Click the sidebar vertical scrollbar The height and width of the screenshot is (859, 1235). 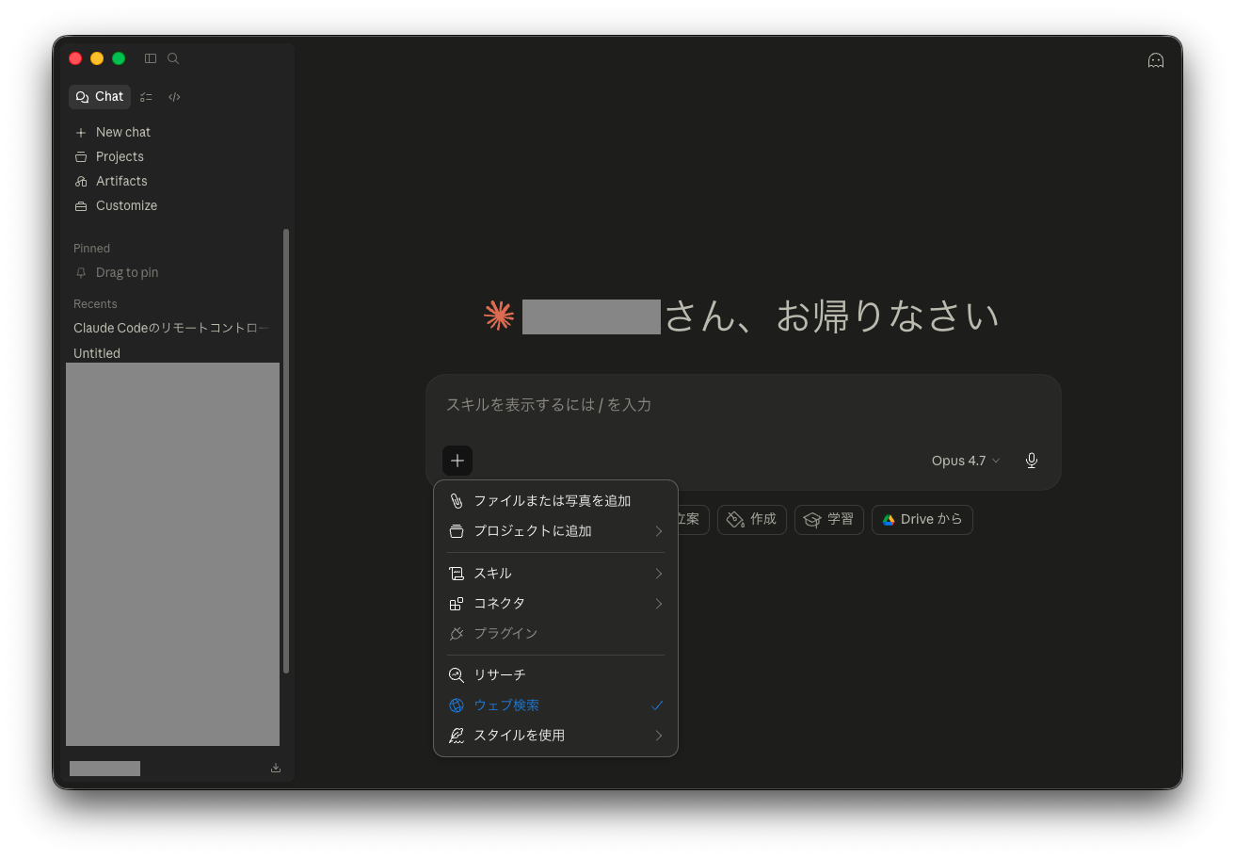tap(286, 450)
